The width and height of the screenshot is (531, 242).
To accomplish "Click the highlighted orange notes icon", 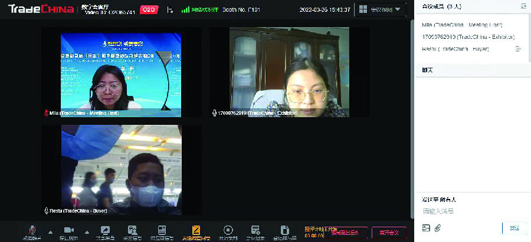I will coord(196,230).
